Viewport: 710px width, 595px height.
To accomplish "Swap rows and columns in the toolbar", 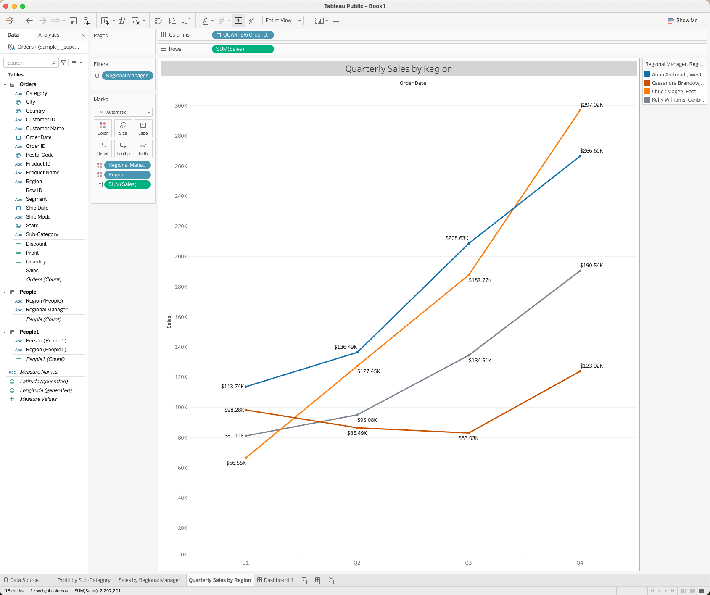I will point(158,20).
